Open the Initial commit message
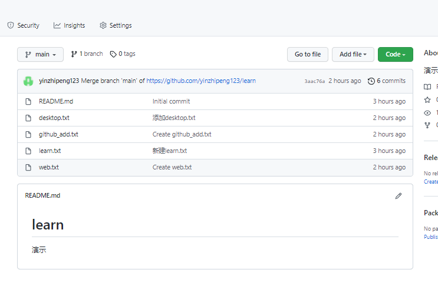 click(x=171, y=101)
